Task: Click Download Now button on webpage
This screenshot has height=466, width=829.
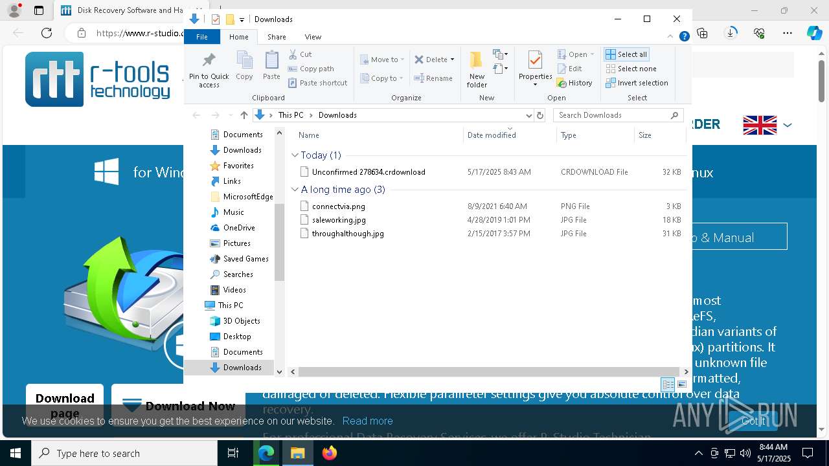Action: pyautogui.click(x=178, y=406)
